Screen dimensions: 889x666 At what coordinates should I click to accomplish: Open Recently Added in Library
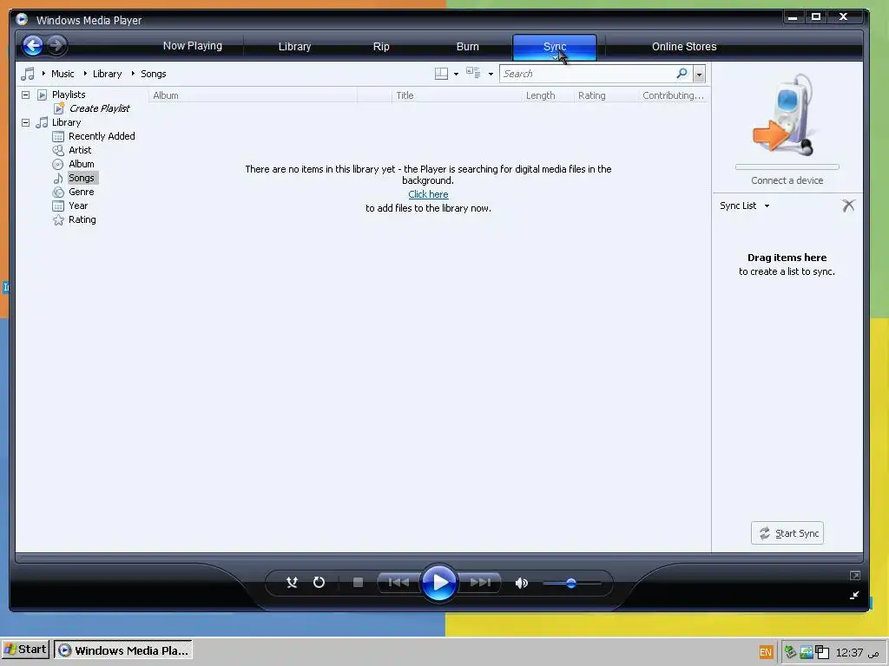(x=102, y=136)
